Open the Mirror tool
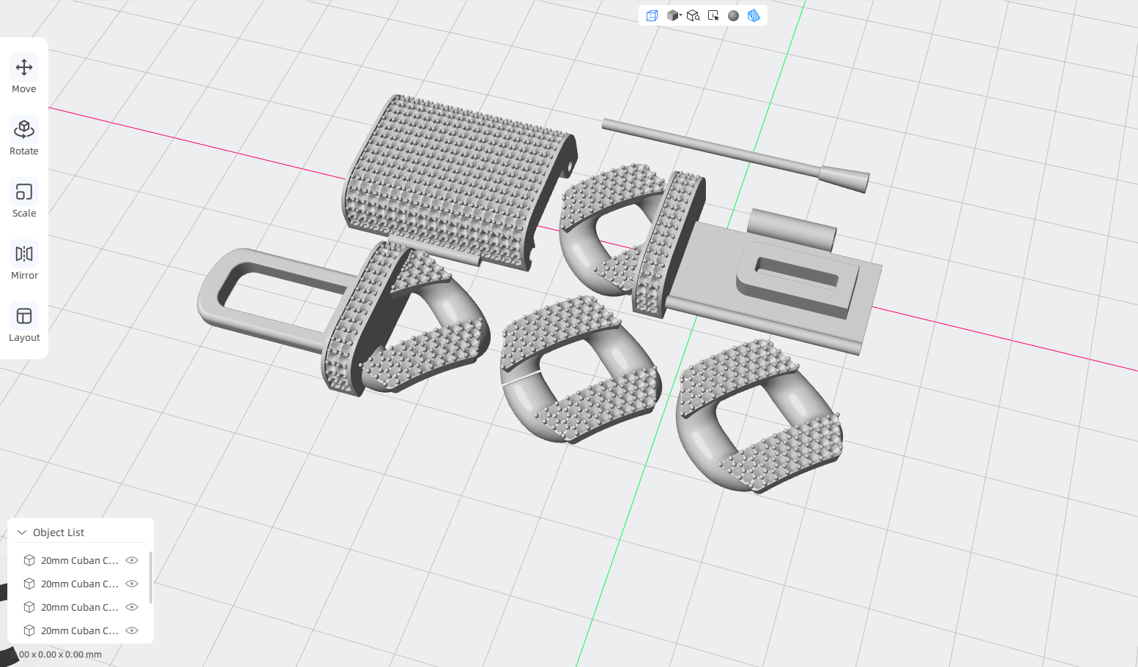Screen dimensions: 1138x667 [x=24, y=262]
